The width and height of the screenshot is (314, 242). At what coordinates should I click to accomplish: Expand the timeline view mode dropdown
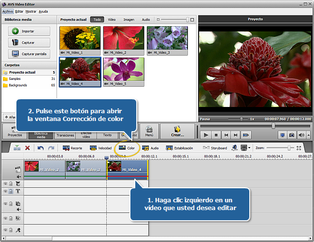coord(249,148)
